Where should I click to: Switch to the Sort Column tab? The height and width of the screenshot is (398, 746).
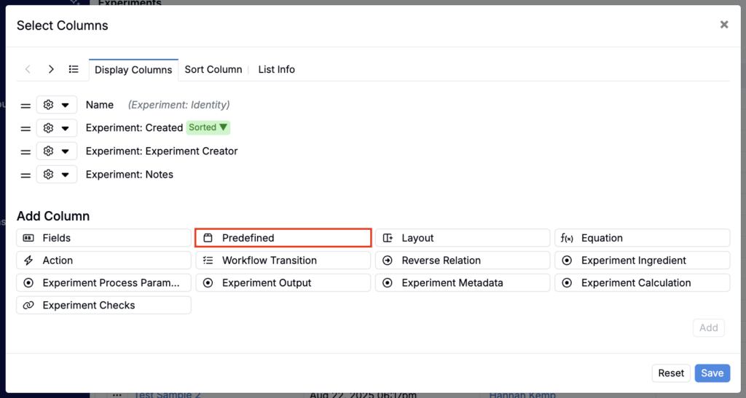coord(213,69)
